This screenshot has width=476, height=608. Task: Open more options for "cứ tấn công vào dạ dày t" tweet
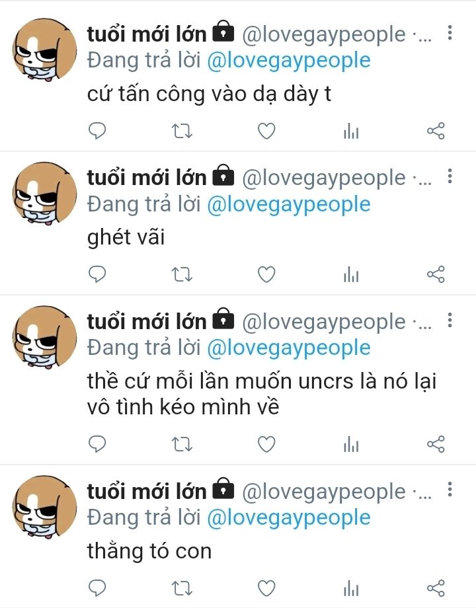point(450,32)
